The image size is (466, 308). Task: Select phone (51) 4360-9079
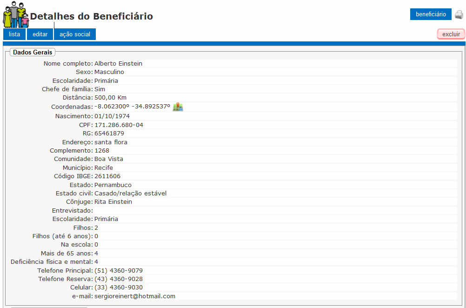[x=119, y=270]
